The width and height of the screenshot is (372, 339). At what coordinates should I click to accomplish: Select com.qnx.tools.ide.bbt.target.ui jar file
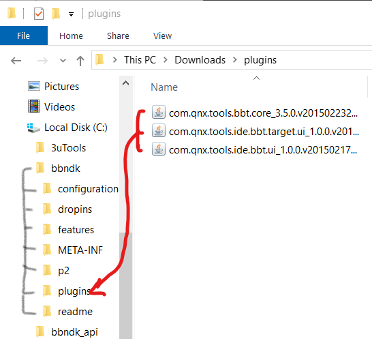pyautogui.click(x=264, y=132)
